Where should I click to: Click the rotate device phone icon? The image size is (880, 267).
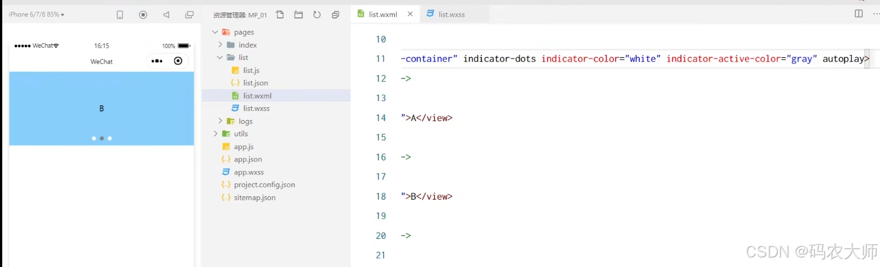coord(120,15)
